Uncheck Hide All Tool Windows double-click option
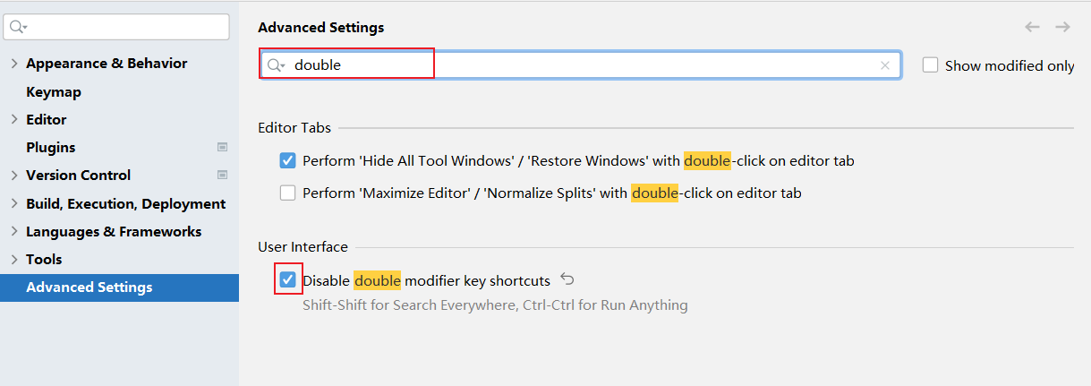The height and width of the screenshot is (386, 1091). (x=287, y=161)
